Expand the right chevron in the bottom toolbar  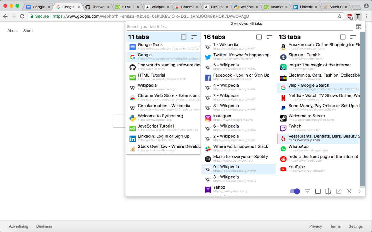click(360, 191)
